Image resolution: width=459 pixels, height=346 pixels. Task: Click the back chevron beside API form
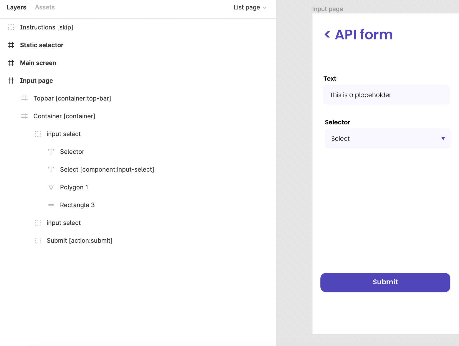coord(327,35)
